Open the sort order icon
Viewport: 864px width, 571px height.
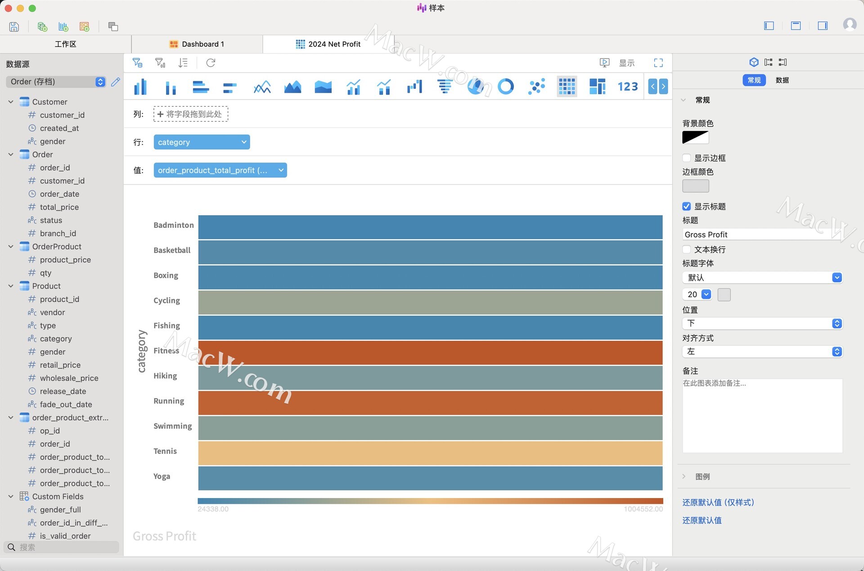click(x=183, y=63)
